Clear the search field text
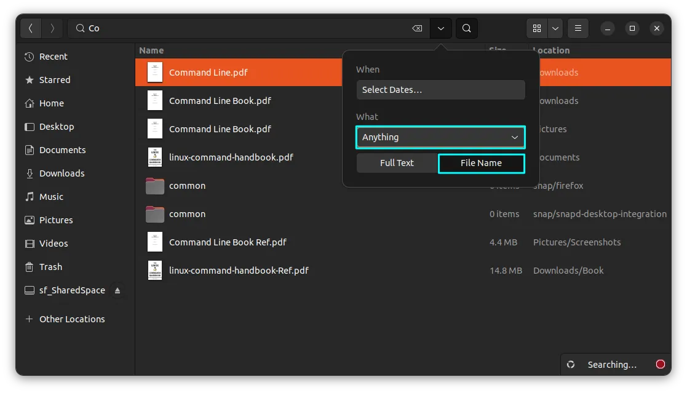 coord(417,28)
